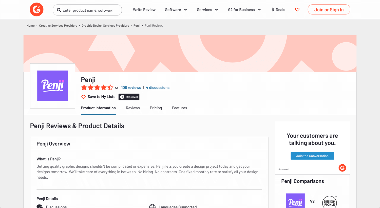Focus the product name search field
This screenshot has width=380, height=208.
87,10
